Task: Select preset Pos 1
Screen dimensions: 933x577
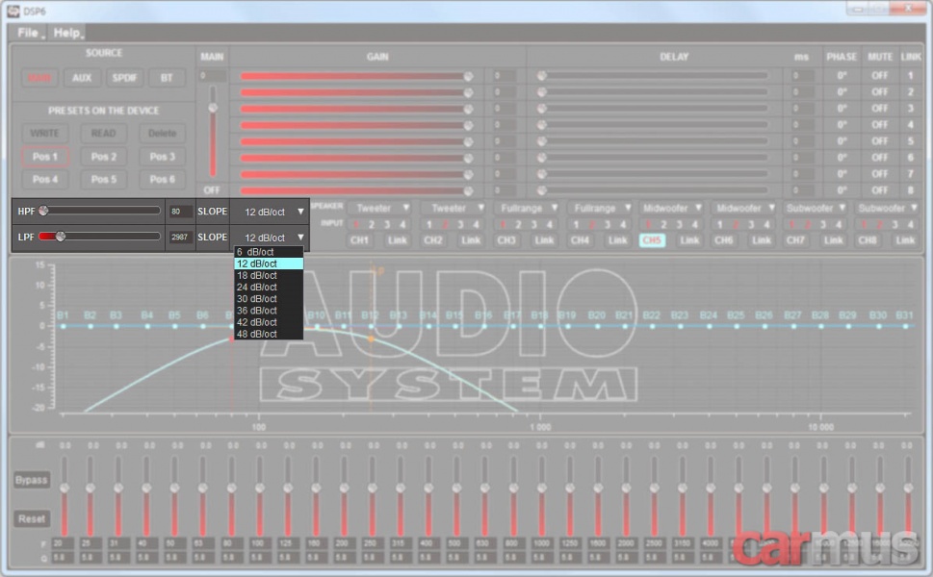Action: (x=44, y=157)
